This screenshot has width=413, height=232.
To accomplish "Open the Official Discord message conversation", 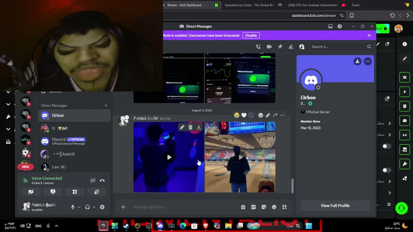I will click(74, 141).
